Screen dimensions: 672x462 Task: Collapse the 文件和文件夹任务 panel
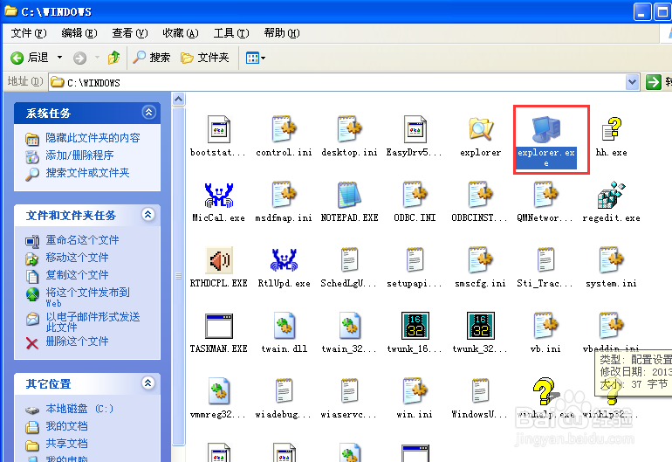(148, 215)
